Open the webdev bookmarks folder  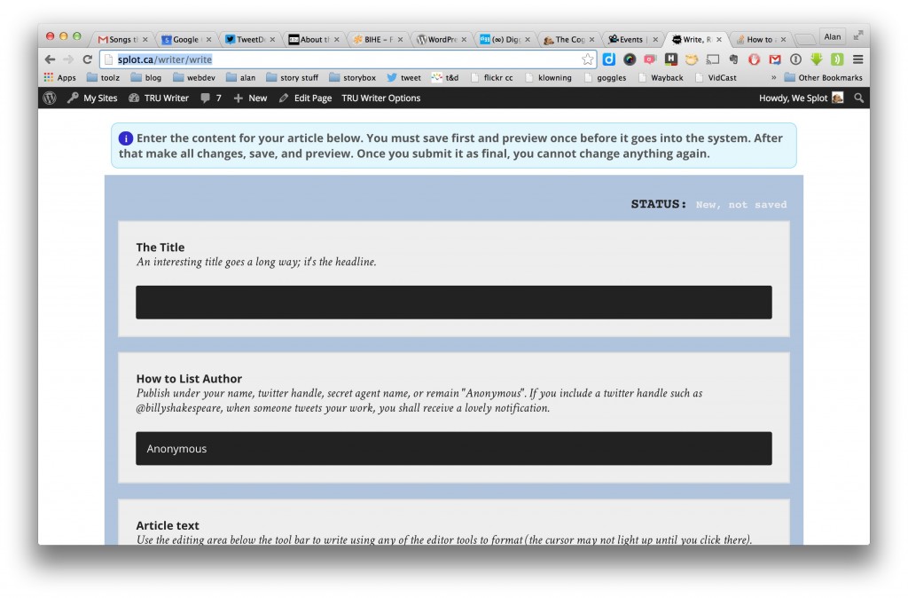point(194,78)
